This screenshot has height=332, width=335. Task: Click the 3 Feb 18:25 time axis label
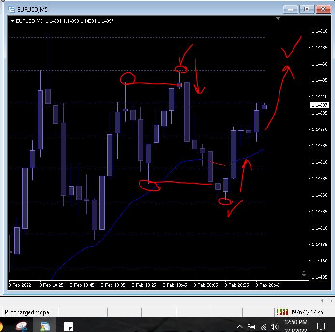(x=51, y=285)
